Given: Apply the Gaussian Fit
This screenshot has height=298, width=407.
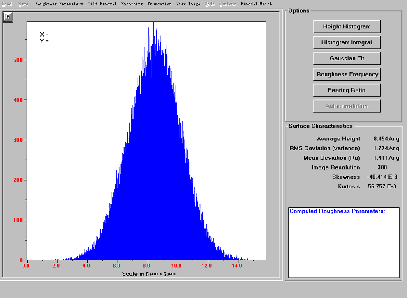Looking at the screenshot, I should [347, 58].
